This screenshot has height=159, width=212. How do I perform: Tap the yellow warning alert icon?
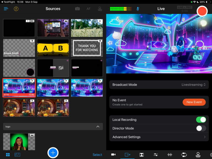(16, 9)
